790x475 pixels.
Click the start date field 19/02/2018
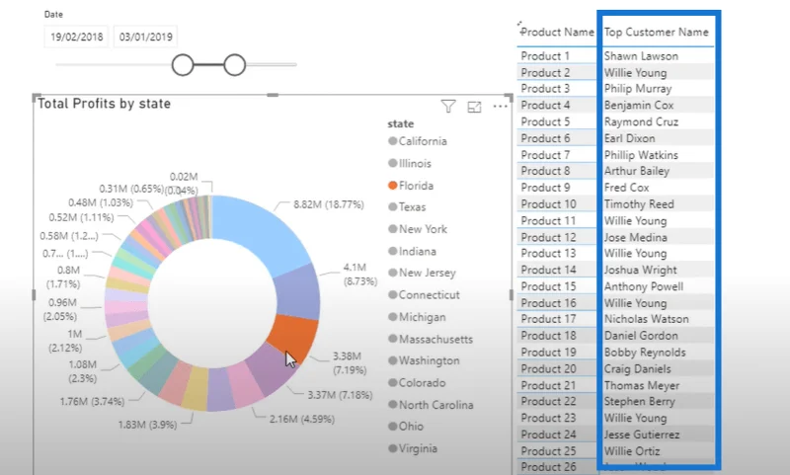pyautogui.click(x=77, y=37)
